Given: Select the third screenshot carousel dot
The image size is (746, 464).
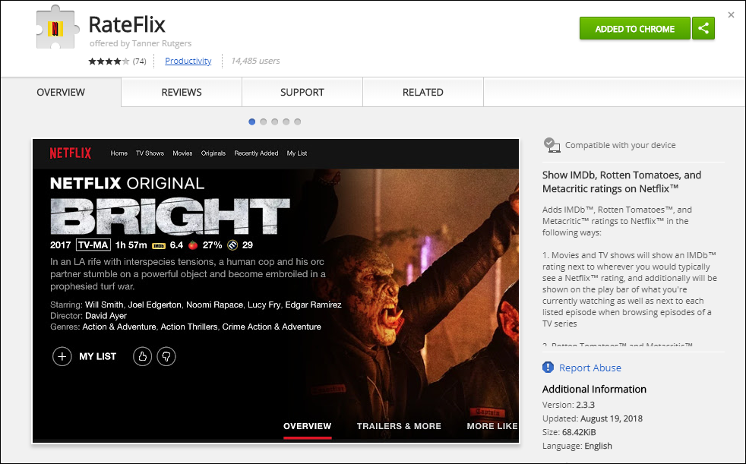Looking at the screenshot, I should pos(274,122).
